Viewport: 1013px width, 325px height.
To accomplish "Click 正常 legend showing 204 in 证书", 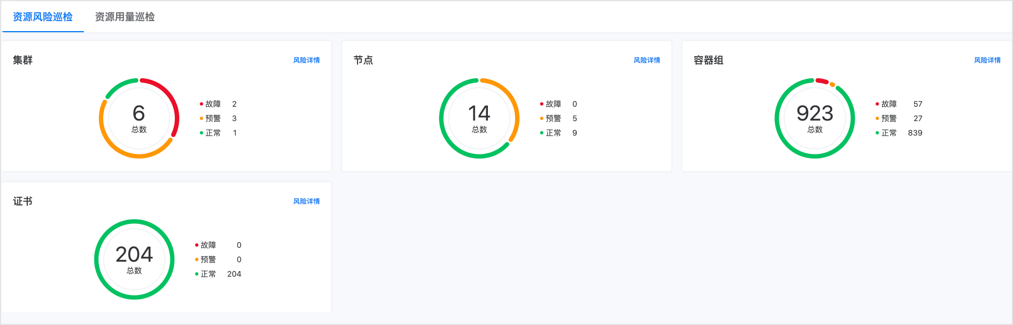I will pyautogui.click(x=208, y=274).
